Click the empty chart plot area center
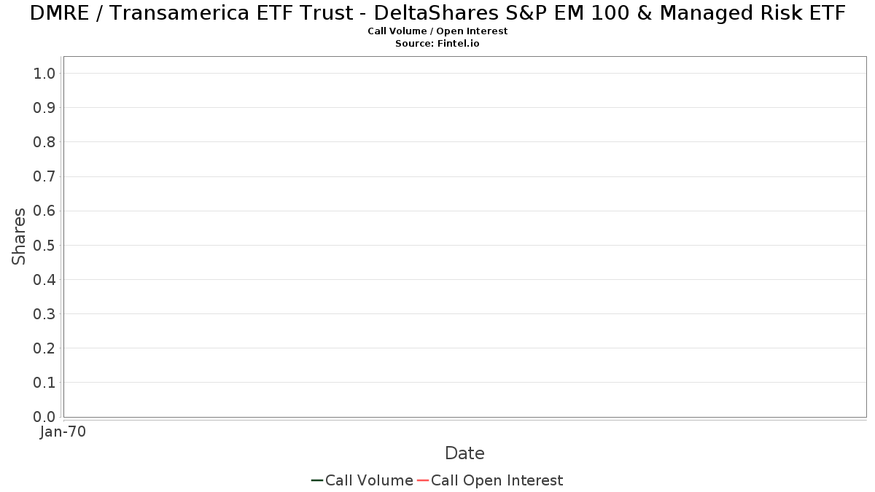 464,237
